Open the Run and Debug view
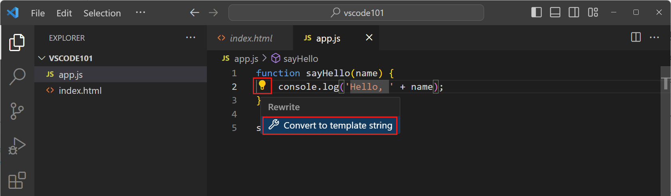 [17, 146]
